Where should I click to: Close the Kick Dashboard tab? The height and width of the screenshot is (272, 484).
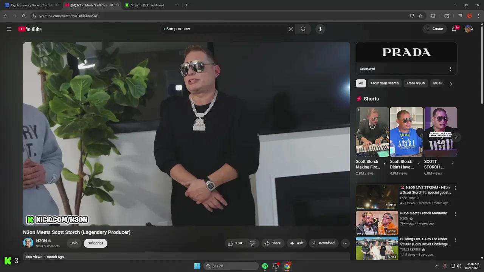tap(177, 5)
